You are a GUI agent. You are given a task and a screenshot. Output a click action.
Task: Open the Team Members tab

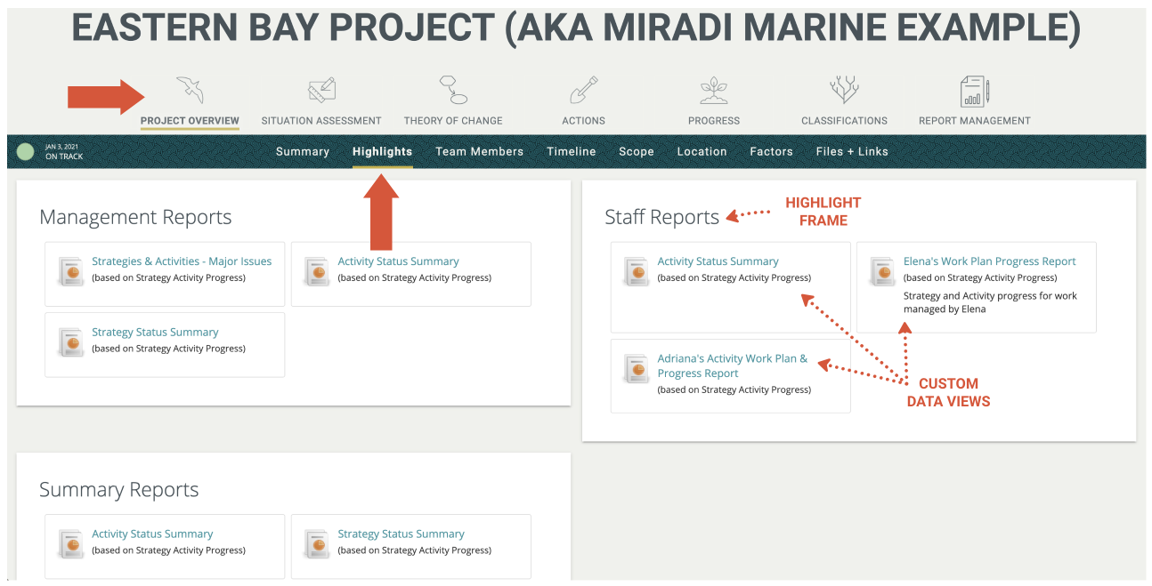479,151
